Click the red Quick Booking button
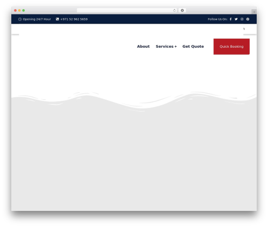The height and width of the screenshot is (227, 268). click(232, 47)
